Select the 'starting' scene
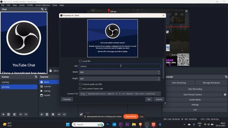Screen dimensions: 228x128 click(19, 82)
